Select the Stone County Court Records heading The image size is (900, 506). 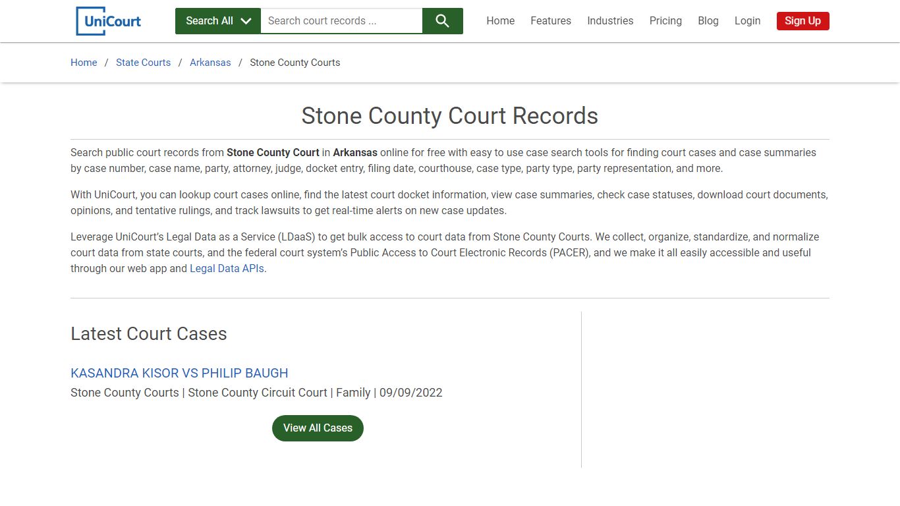450,116
